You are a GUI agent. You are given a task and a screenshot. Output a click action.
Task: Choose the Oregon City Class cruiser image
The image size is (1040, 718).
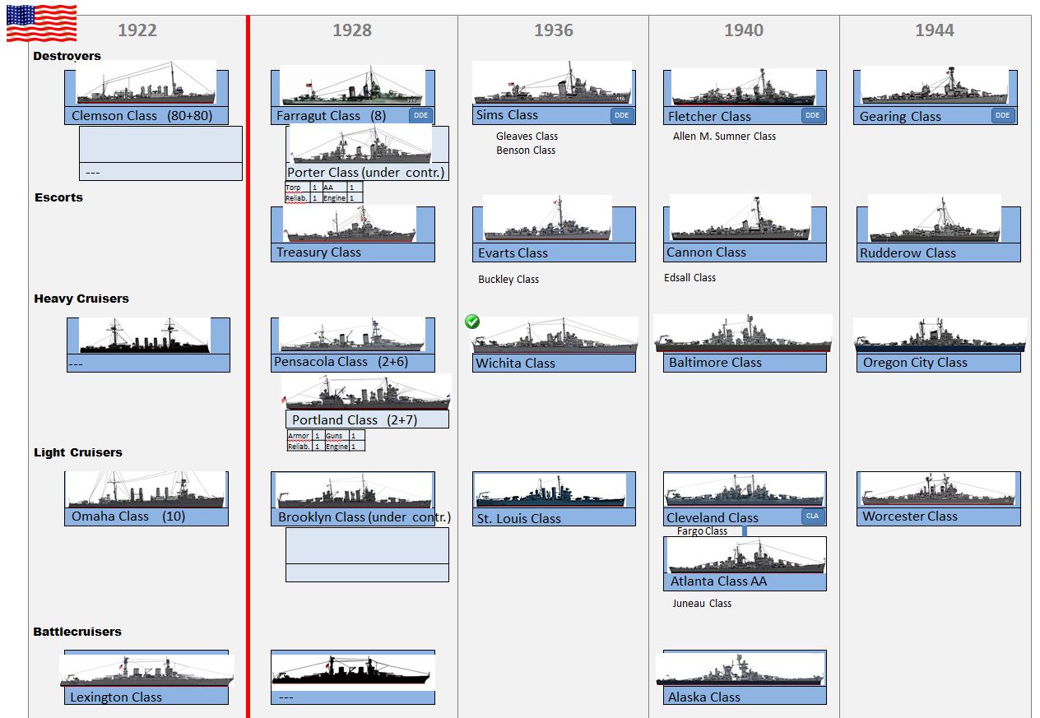(x=940, y=335)
